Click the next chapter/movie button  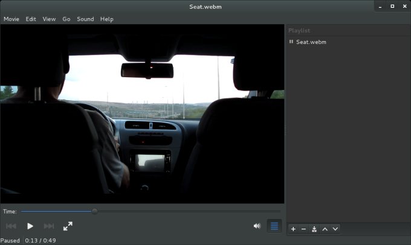point(49,226)
